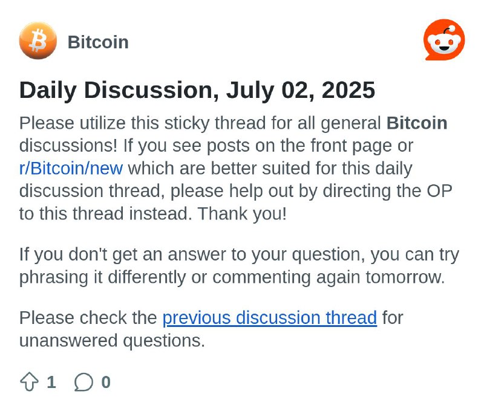Click the orange Bitcoin subreddit avatar

click(x=38, y=40)
